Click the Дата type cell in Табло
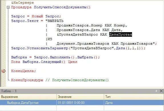This screenshot has width=164, height=111. point(134,103)
